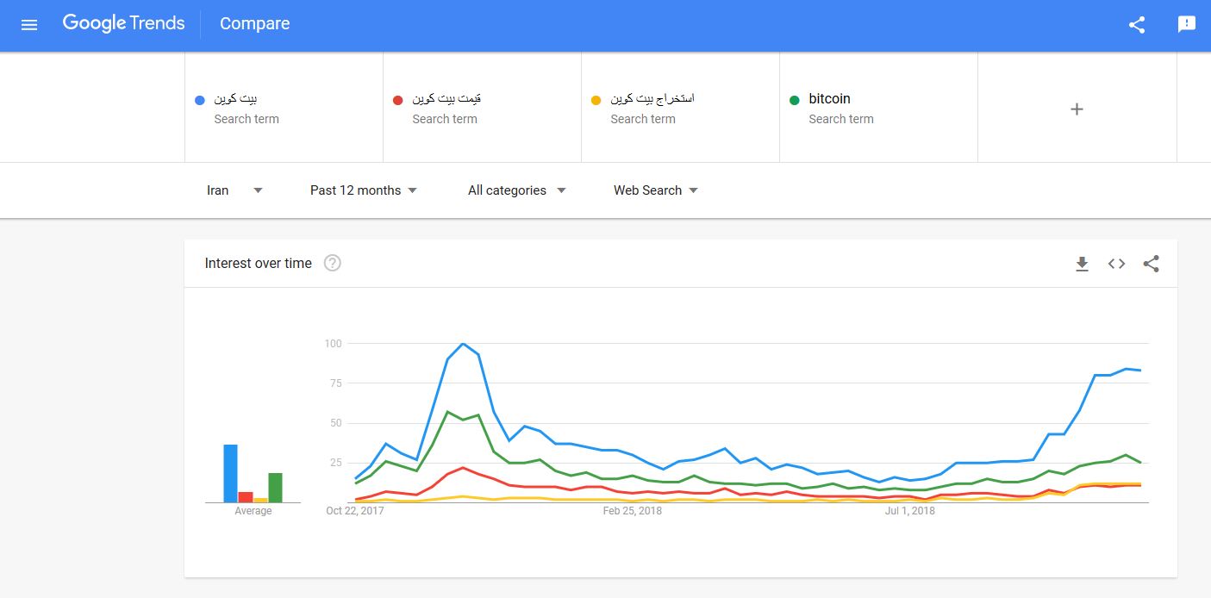Click the Compare page title
The width and height of the screenshot is (1211, 598).
click(254, 24)
